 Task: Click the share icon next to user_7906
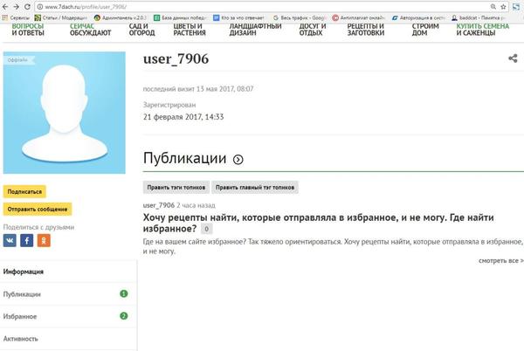[513, 58]
